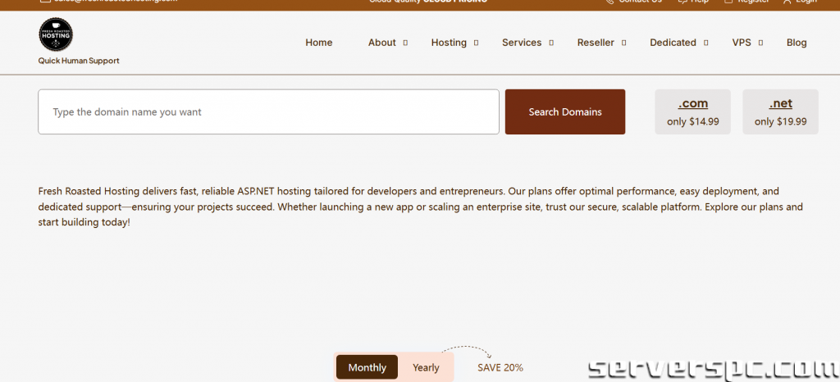
Task: Choose the .net domain at $19.99
Action: tap(780, 112)
